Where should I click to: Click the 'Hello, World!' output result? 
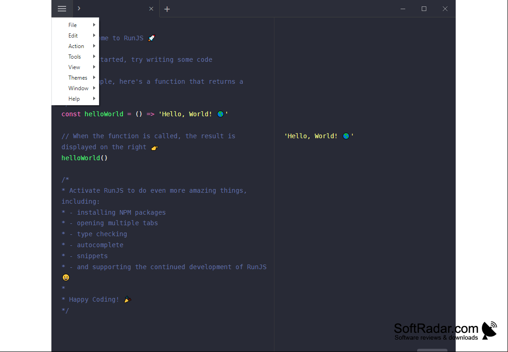click(x=319, y=136)
